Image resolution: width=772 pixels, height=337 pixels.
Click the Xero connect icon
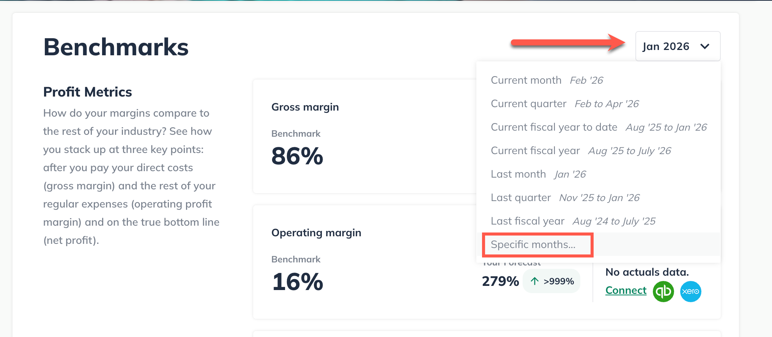[692, 291]
